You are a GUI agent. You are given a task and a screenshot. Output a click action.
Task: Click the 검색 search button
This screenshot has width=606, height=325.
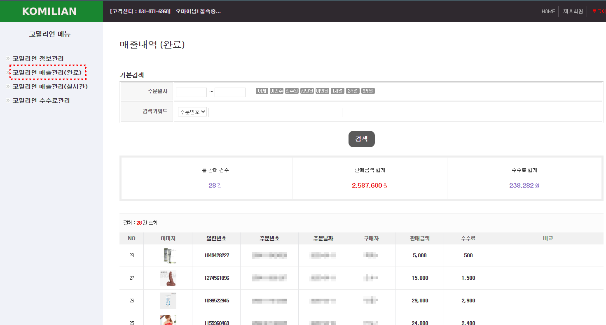(x=361, y=139)
